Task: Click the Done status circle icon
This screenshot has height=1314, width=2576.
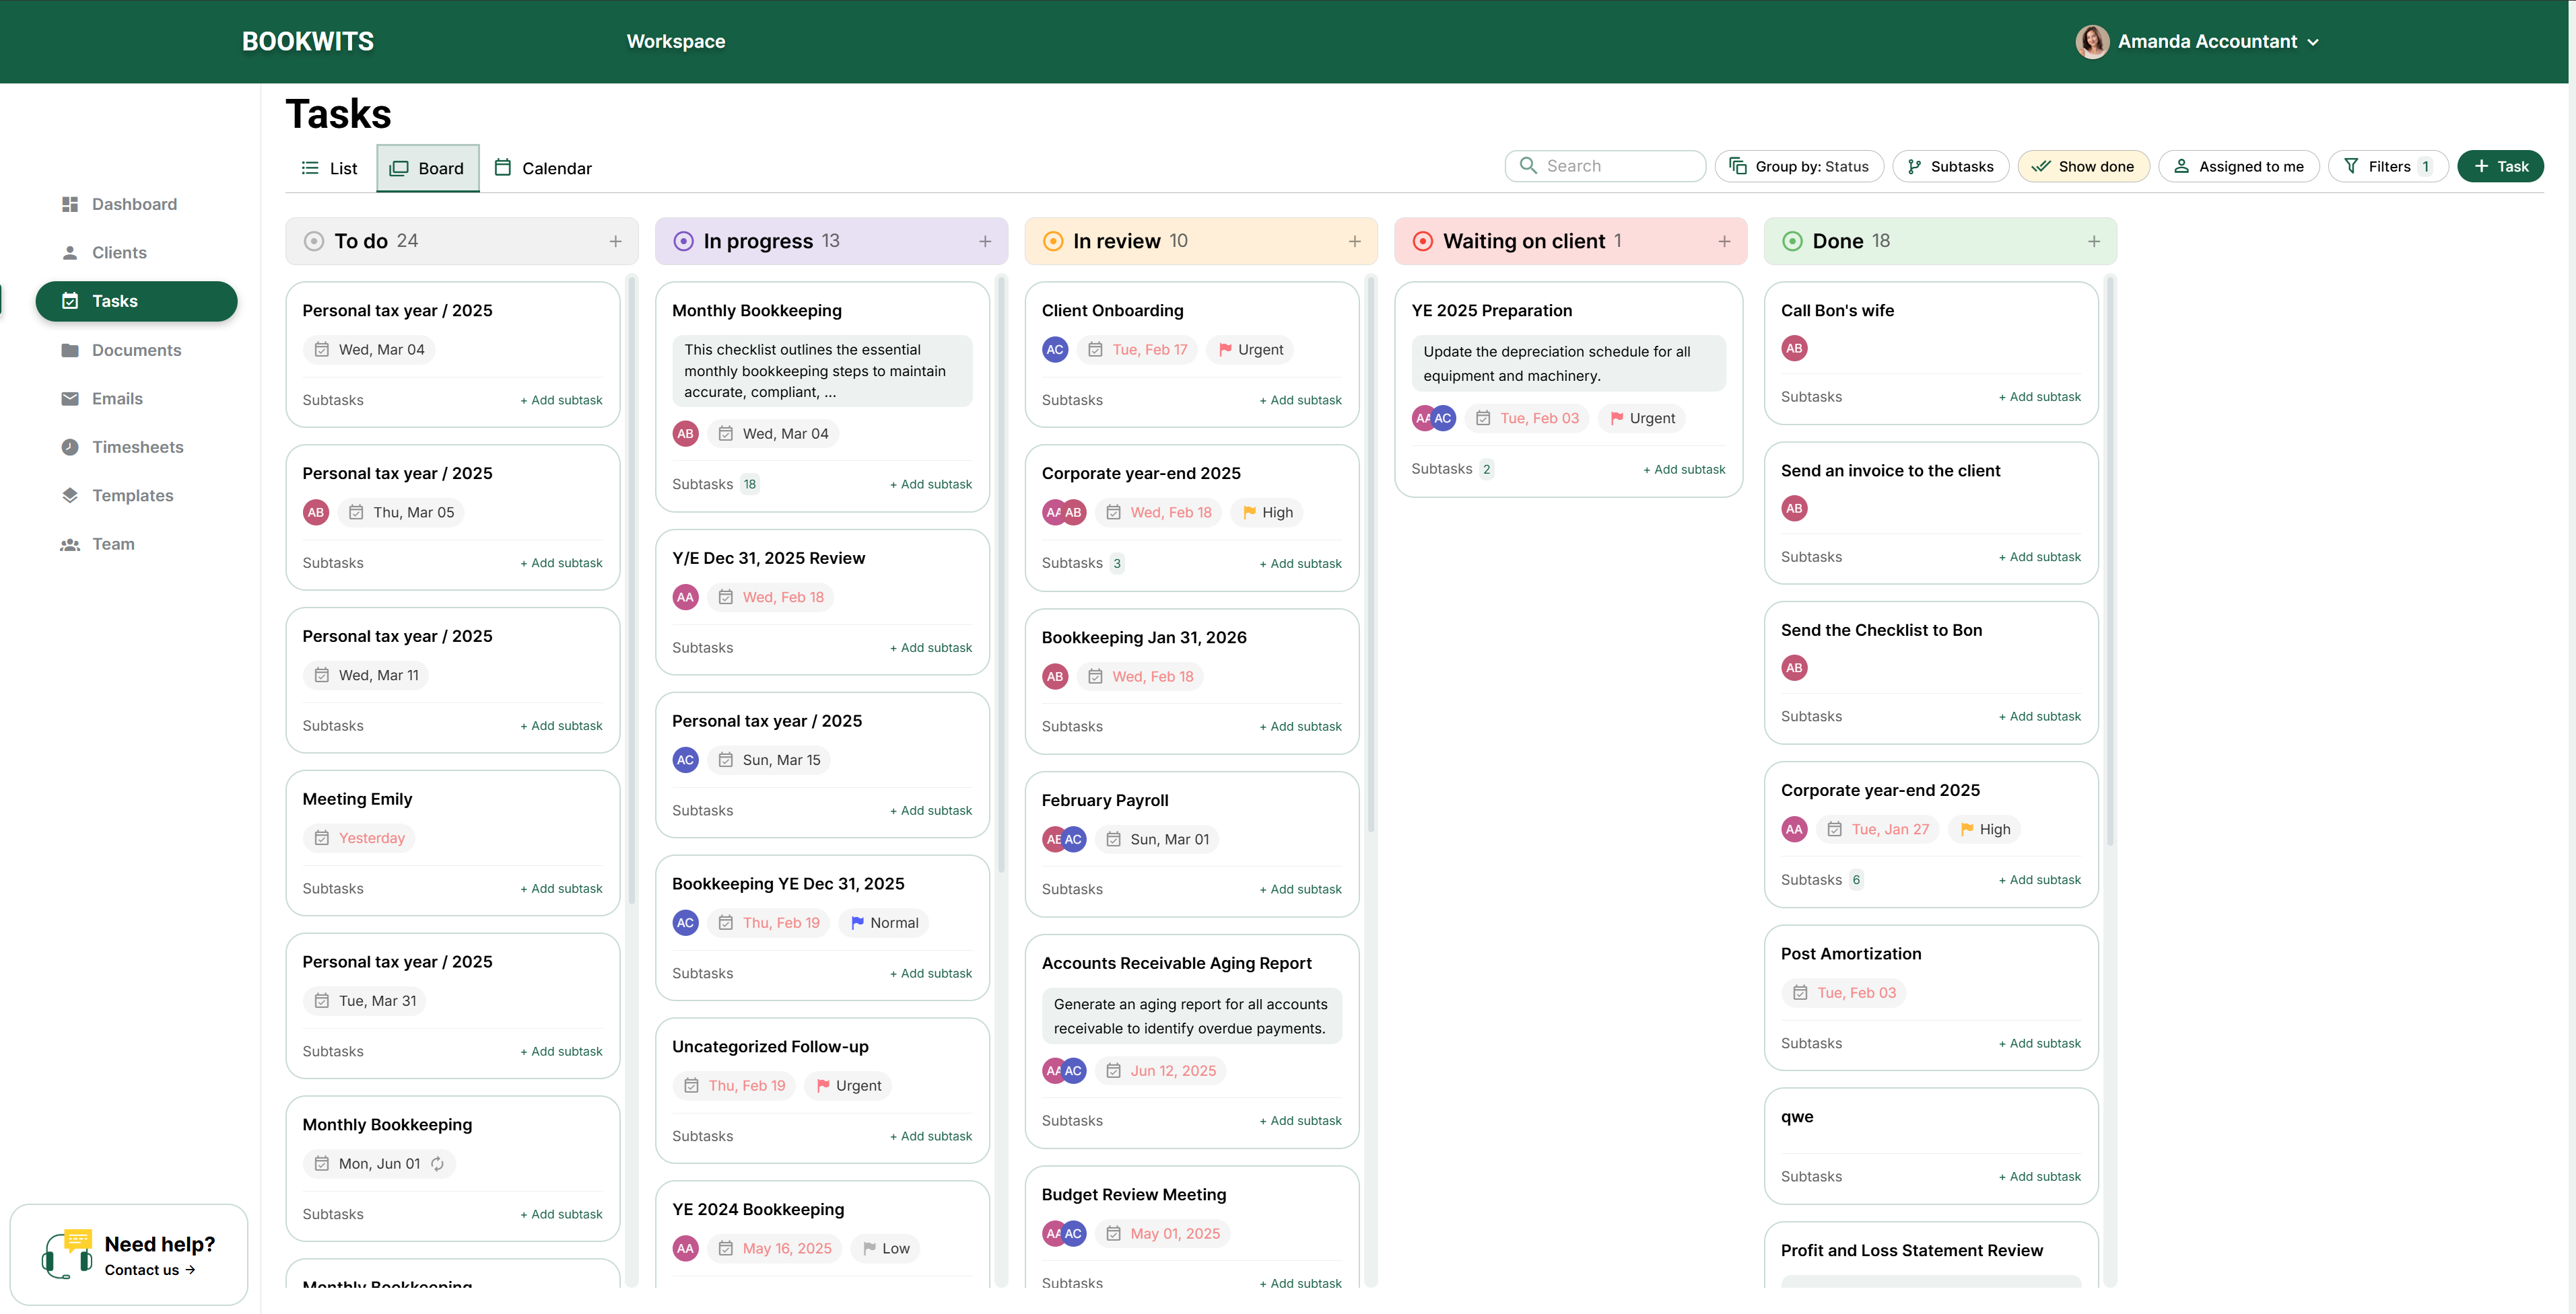Action: coord(1792,241)
